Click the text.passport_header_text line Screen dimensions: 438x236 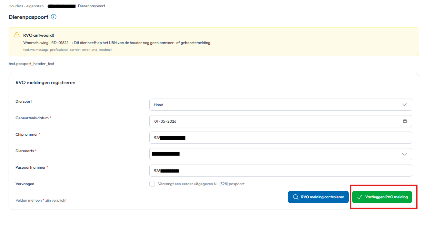tap(31, 64)
